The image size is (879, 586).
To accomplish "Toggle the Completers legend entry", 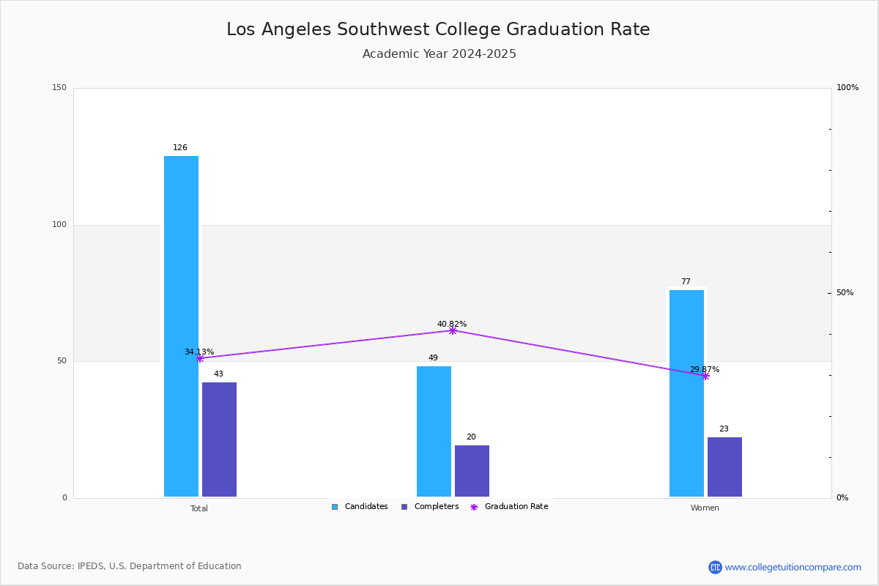I will click(x=436, y=507).
